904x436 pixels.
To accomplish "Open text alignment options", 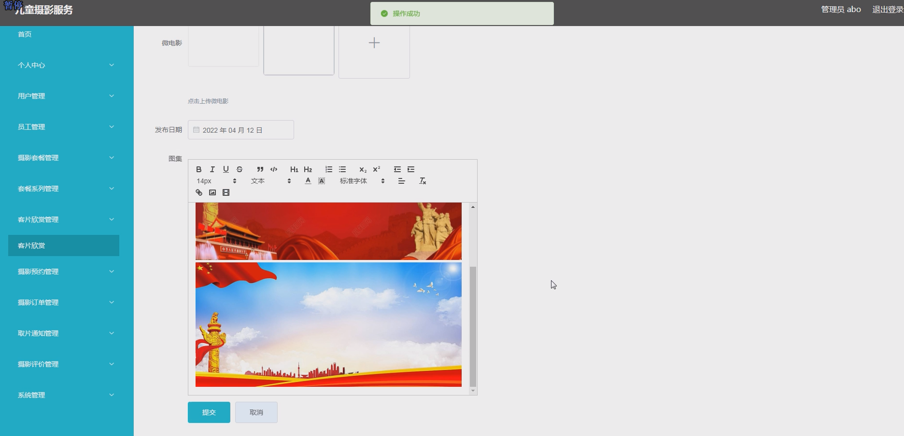I will pos(401,181).
